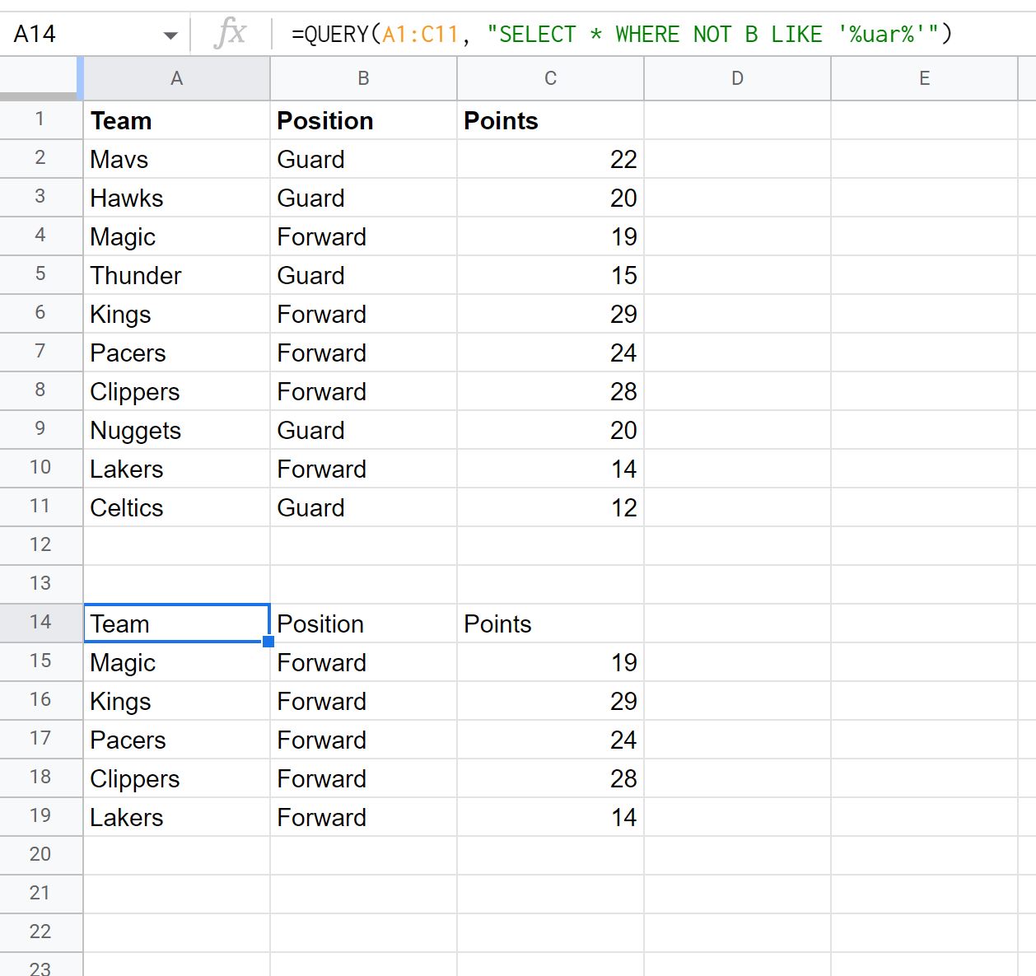Select row 1 header
This screenshot has width=1036, height=976.
40,119
